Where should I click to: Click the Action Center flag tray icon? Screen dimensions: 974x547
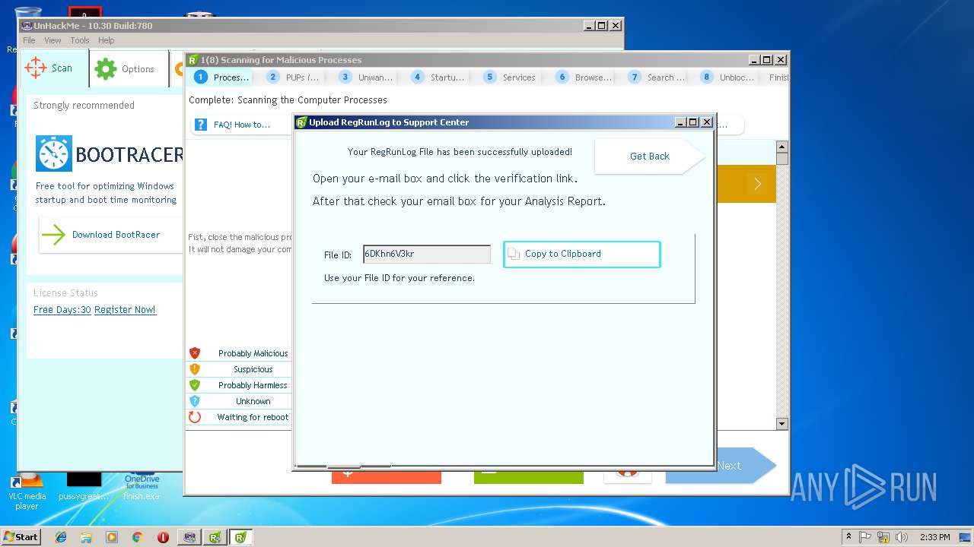point(865,537)
